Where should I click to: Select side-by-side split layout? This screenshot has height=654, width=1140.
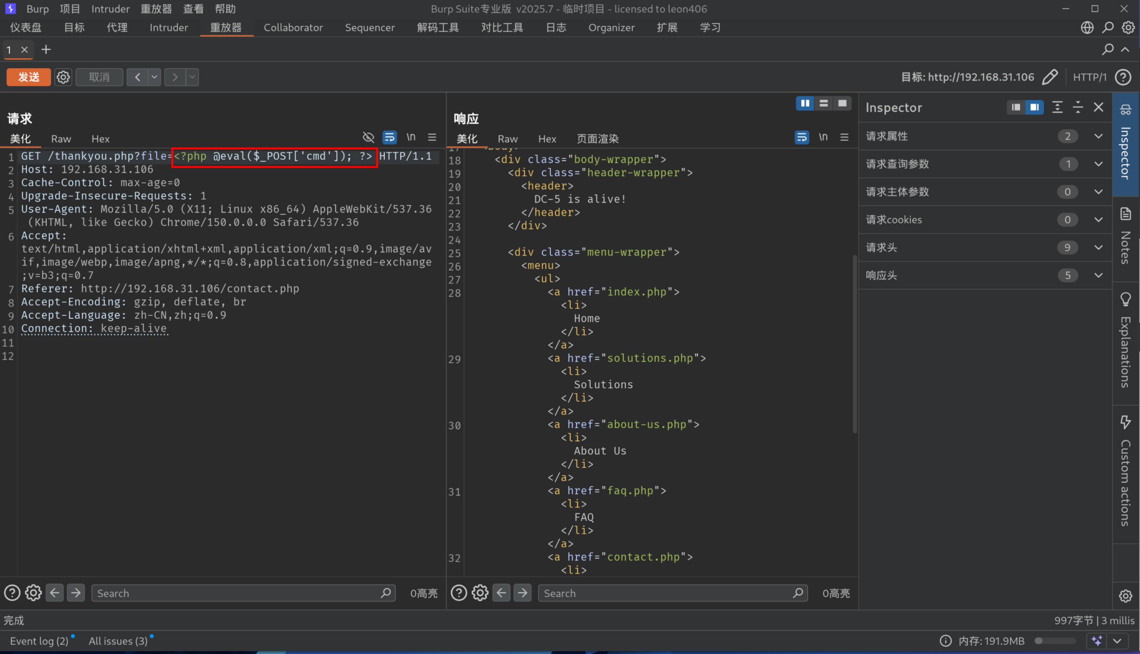click(805, 103)
